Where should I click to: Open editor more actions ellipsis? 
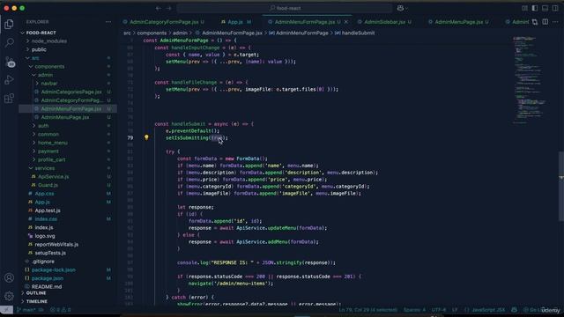(x=555, y=22)
